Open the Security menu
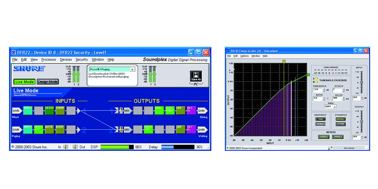Screen dimensions: 378x189 (82, 60)
